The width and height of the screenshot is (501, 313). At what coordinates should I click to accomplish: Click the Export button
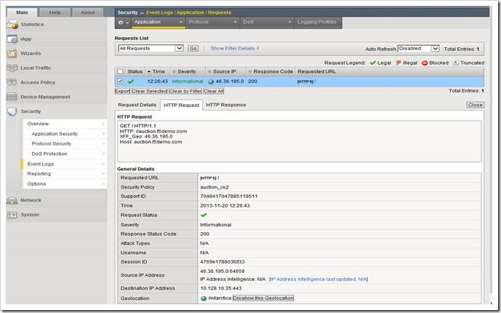click(122, 91)
